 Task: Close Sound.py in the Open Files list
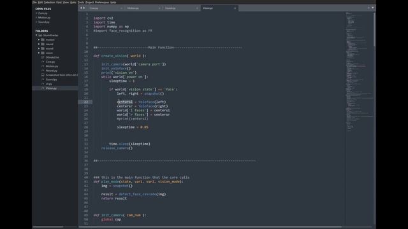pos(36,22)
